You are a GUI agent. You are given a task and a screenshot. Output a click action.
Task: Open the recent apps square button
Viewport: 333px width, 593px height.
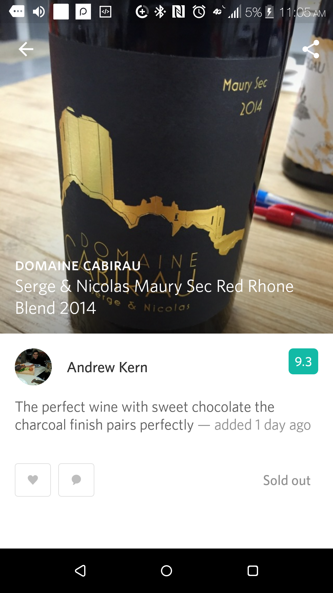pyautogui.click(x=253, y=571)
